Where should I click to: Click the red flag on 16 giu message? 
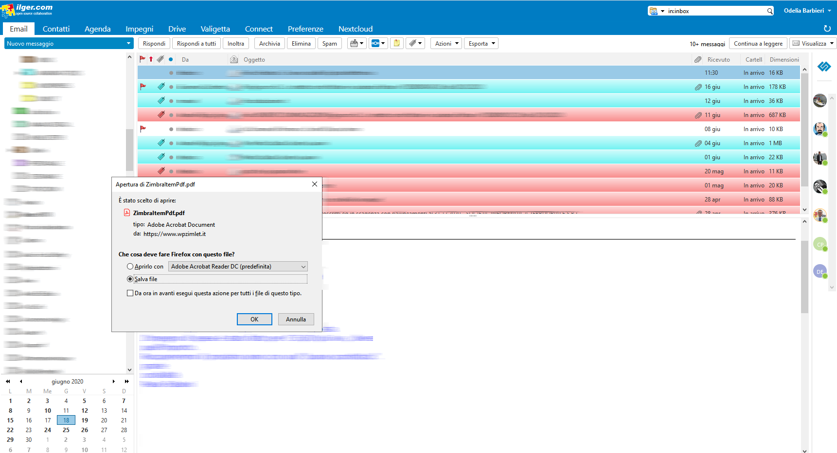click(143, 86)
